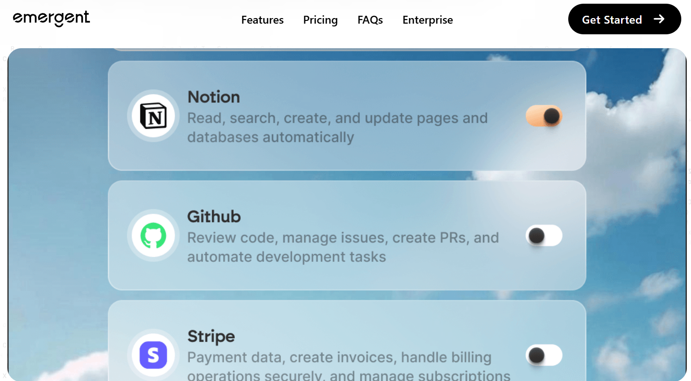Image resolution: width=691 pixels, height=381 pixels.
Task: Go to the Pricing section
Action: pyautogui.click(x=320, y=20)
